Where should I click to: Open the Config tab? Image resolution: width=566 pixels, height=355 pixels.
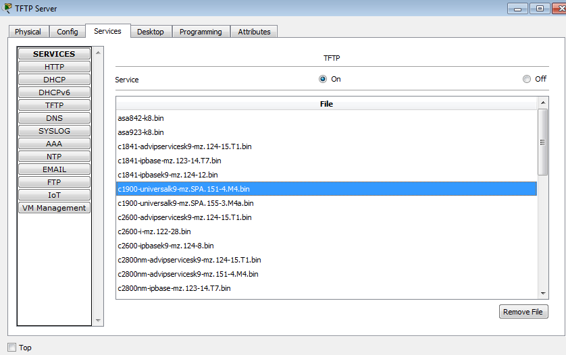click(x=67, y=32)
